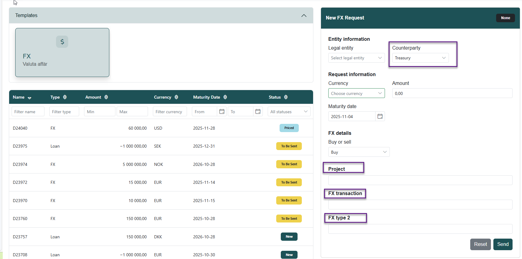Click the FX transaction text field
Viewport: 522px width, 259px height.
(420, 205)
